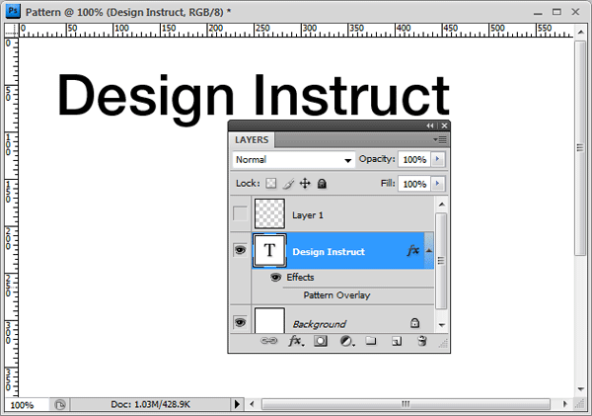Click Doc: 1.03M/428.9K status text

click(150, 405)
